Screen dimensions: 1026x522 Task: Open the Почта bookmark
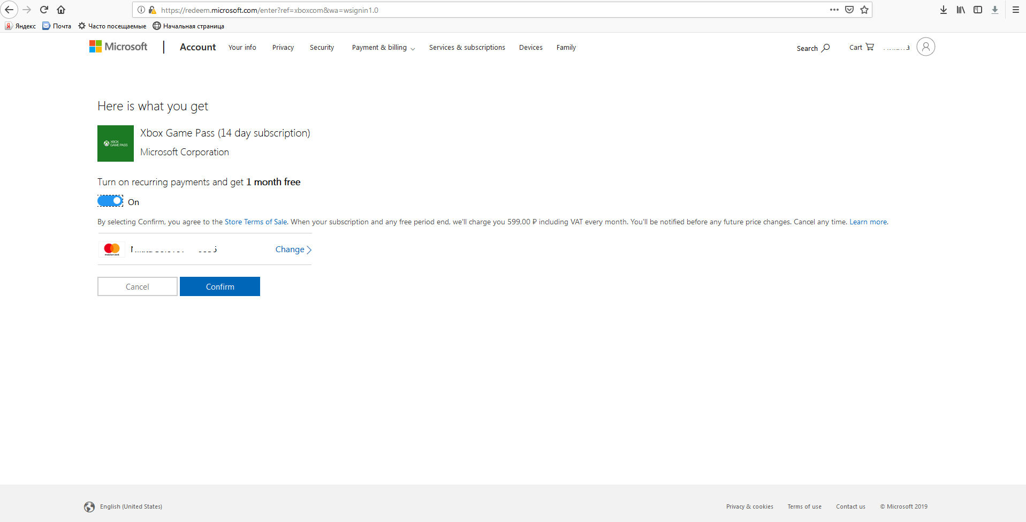tap(57, 26)
